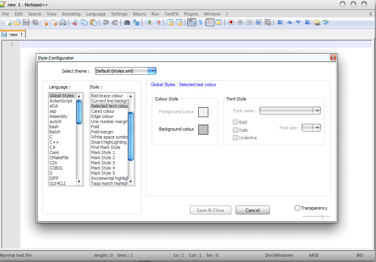
Task: Enable the Underline checkbox
Action: coord(235,137)
